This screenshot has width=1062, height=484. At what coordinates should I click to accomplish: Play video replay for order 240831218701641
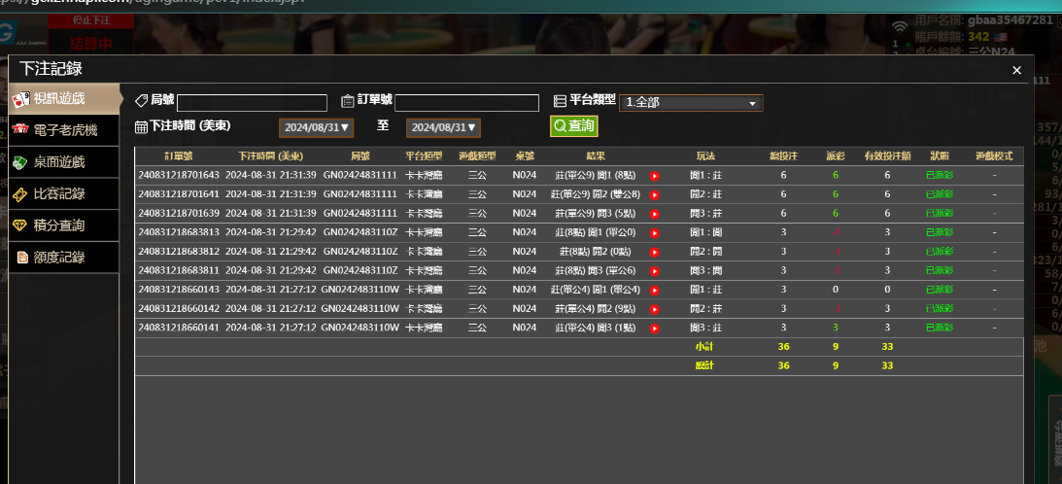[655, 194]
